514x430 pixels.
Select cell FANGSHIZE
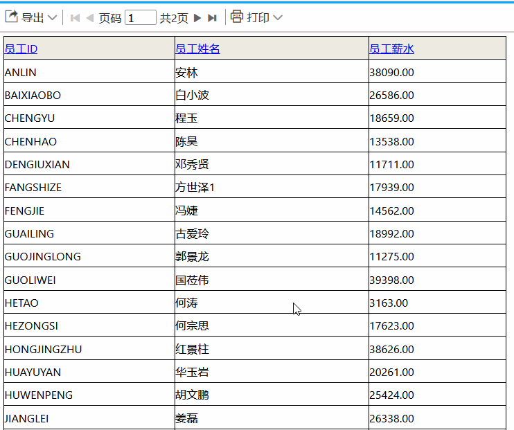click(89, 186)
